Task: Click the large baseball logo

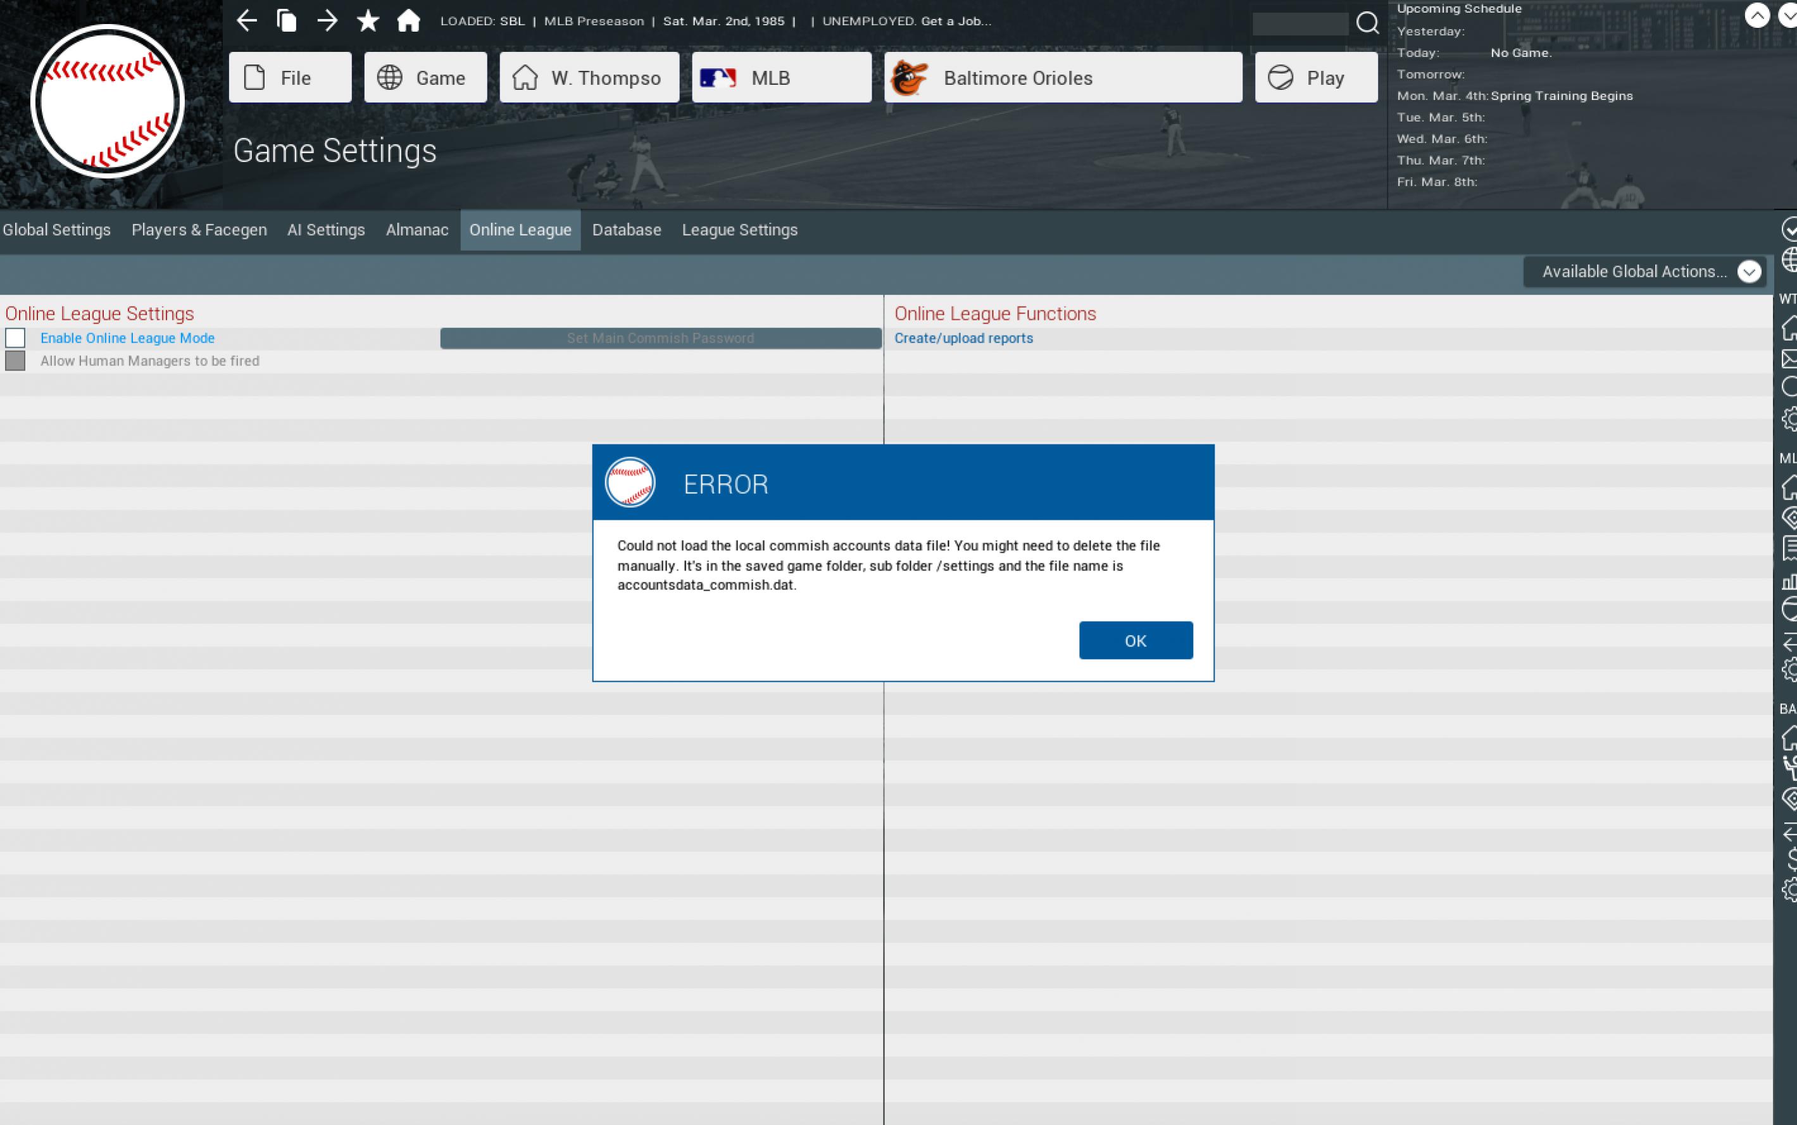Action: coord(108,101)
